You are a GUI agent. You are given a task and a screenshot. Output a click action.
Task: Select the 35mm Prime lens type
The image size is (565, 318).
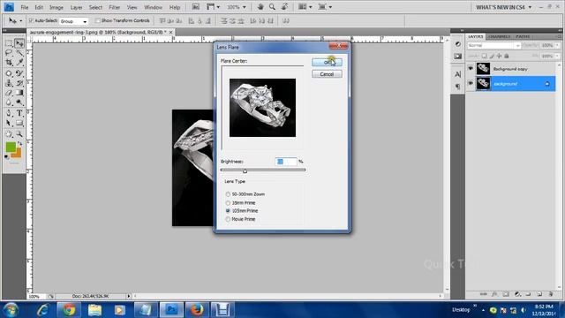click(228, 202)
